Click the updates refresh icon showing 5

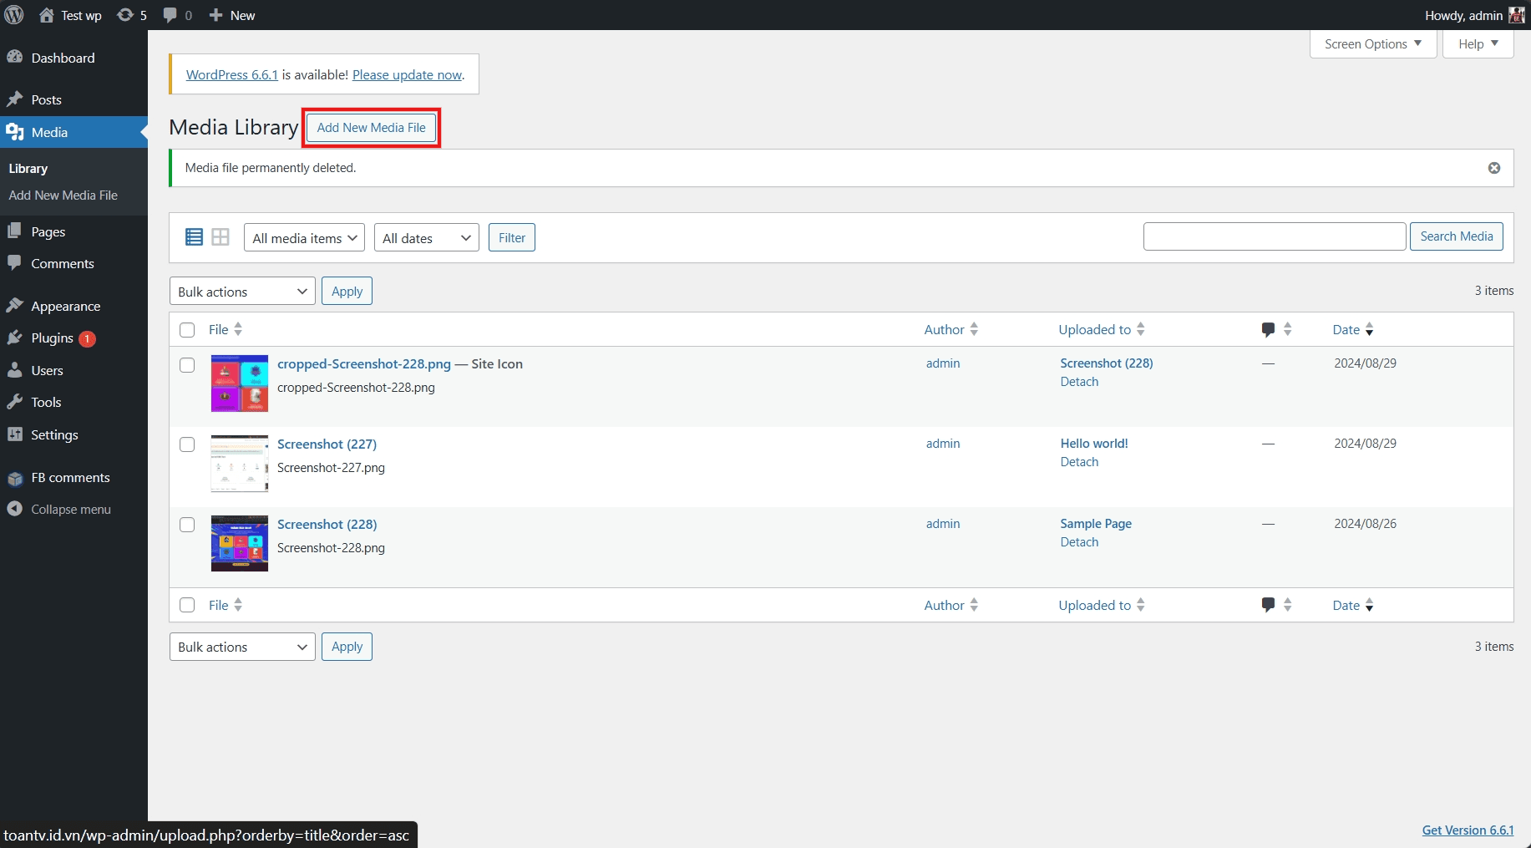coord(125,15)
